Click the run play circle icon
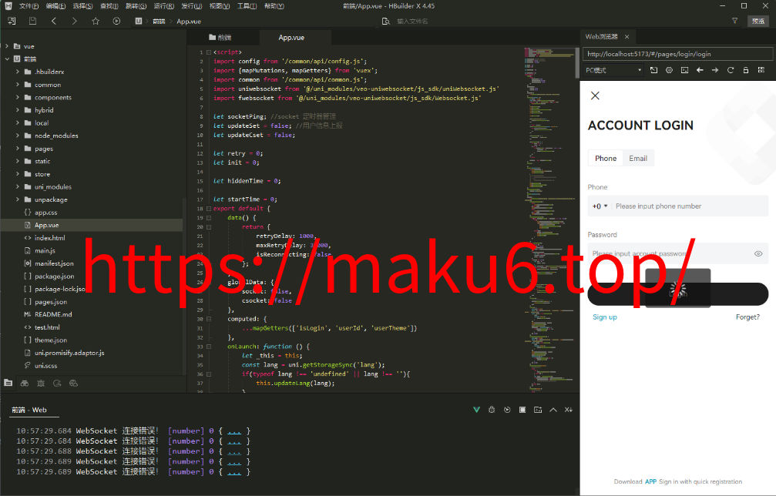776x496 pixels. 116,21
